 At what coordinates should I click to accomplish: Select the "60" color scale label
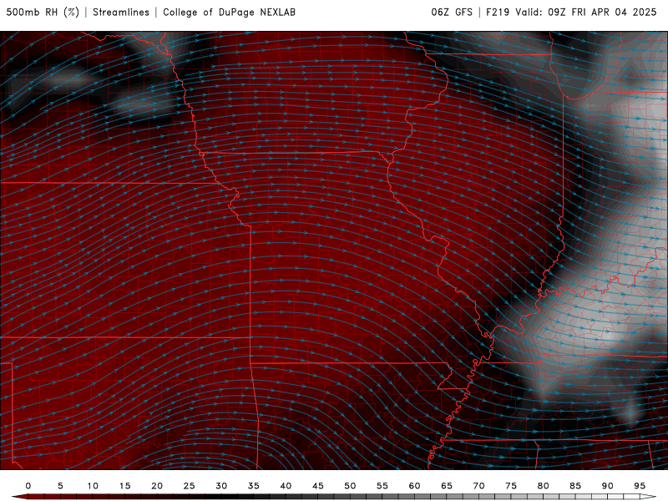(x=414, y=486)
